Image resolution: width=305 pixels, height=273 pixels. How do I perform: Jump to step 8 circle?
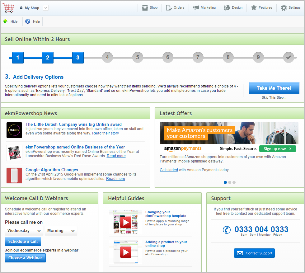[x=228, y=57]
